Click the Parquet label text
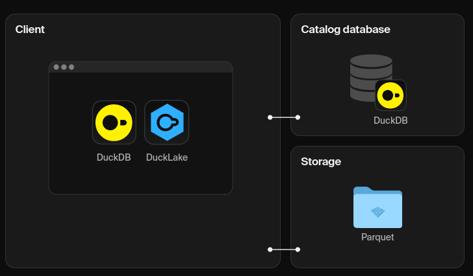 [377, 237]
